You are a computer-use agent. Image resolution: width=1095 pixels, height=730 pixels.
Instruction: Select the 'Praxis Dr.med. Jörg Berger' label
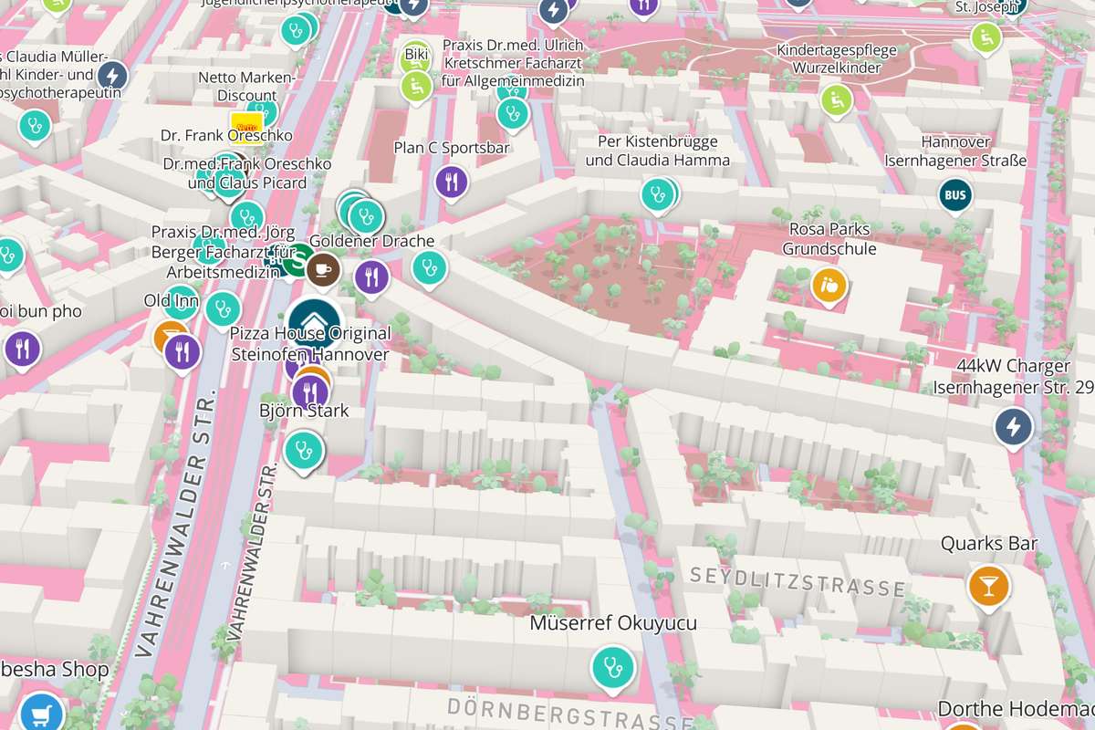tap(224, 252)
